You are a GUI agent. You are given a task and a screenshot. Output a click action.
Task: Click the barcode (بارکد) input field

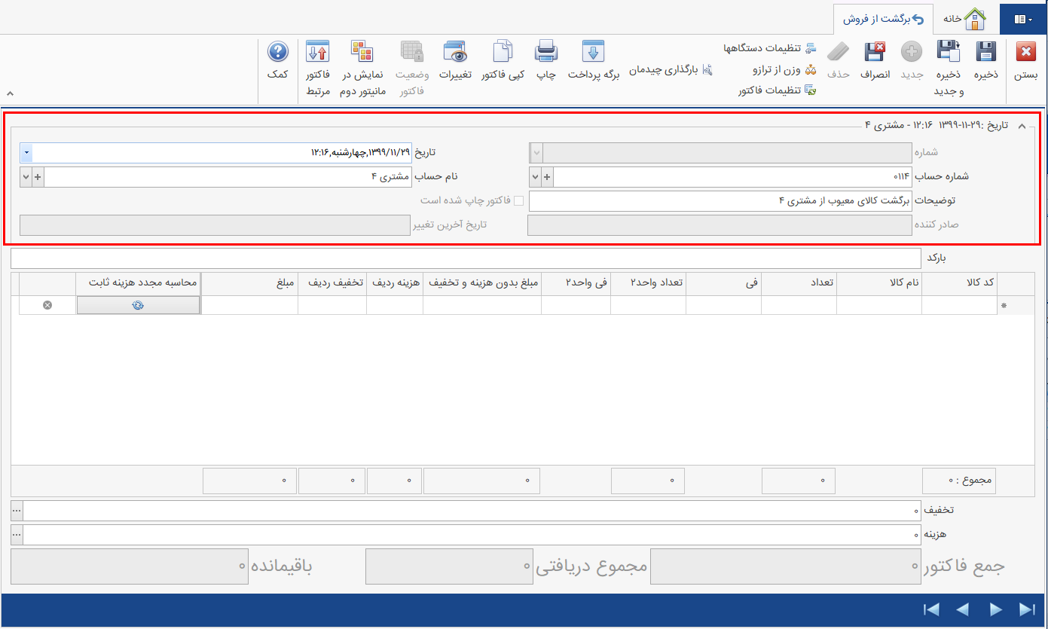(x=466, y=258)
